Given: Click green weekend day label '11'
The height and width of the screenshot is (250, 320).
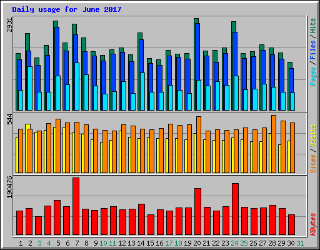Looking at the screenshot, I should (112, 243).
